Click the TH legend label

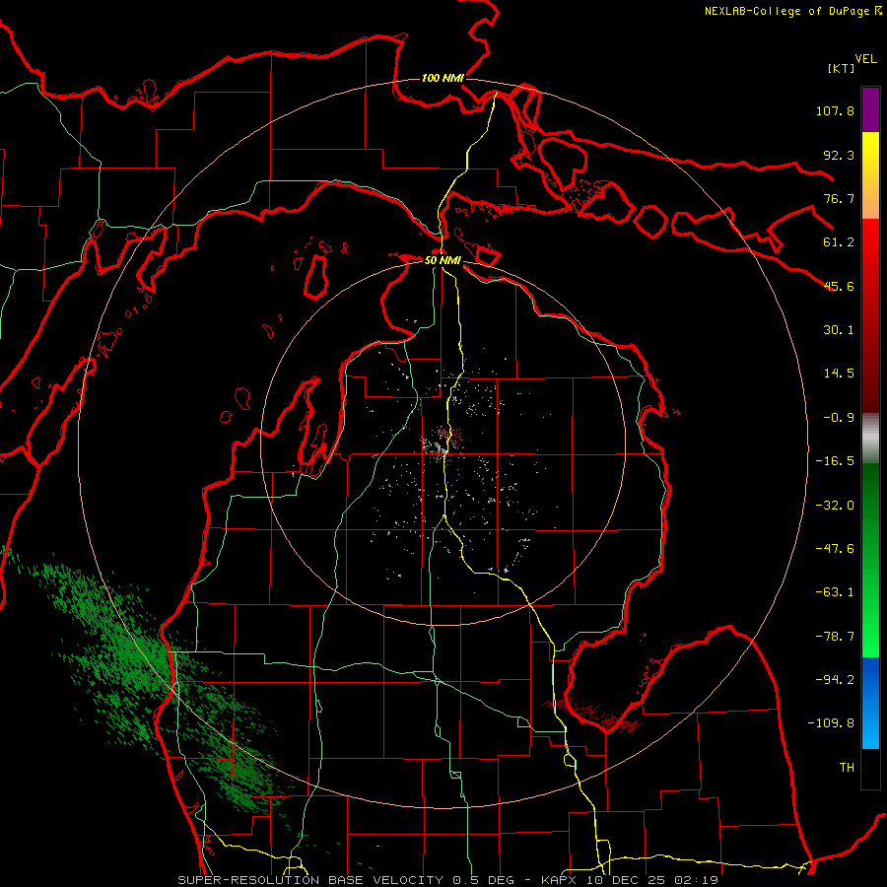[847, 768]
